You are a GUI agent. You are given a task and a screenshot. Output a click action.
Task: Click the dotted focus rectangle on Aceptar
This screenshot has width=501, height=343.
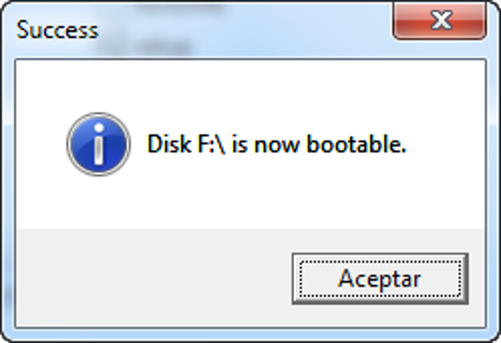pos(380,279)
